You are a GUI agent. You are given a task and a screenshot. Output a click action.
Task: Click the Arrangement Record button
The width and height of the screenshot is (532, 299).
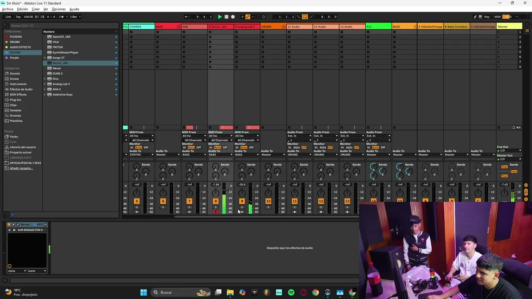click(x=233, y=17)
